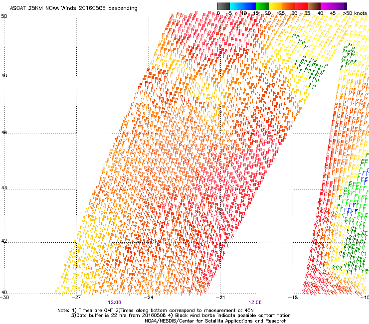This screenshot has height=324, width=369.
Task: Click the blue 10-15 knots color band
Action: click(x=249, y=6)
